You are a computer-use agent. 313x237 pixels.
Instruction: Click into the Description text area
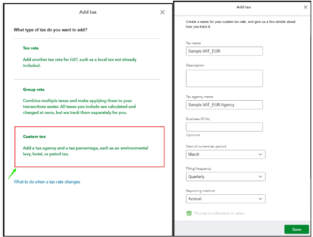tap(224, 78)
